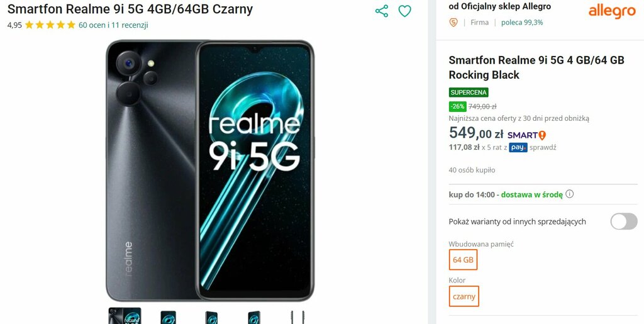
Task: Click the poleca 99,3% link
Action: [x=521, y=23]
